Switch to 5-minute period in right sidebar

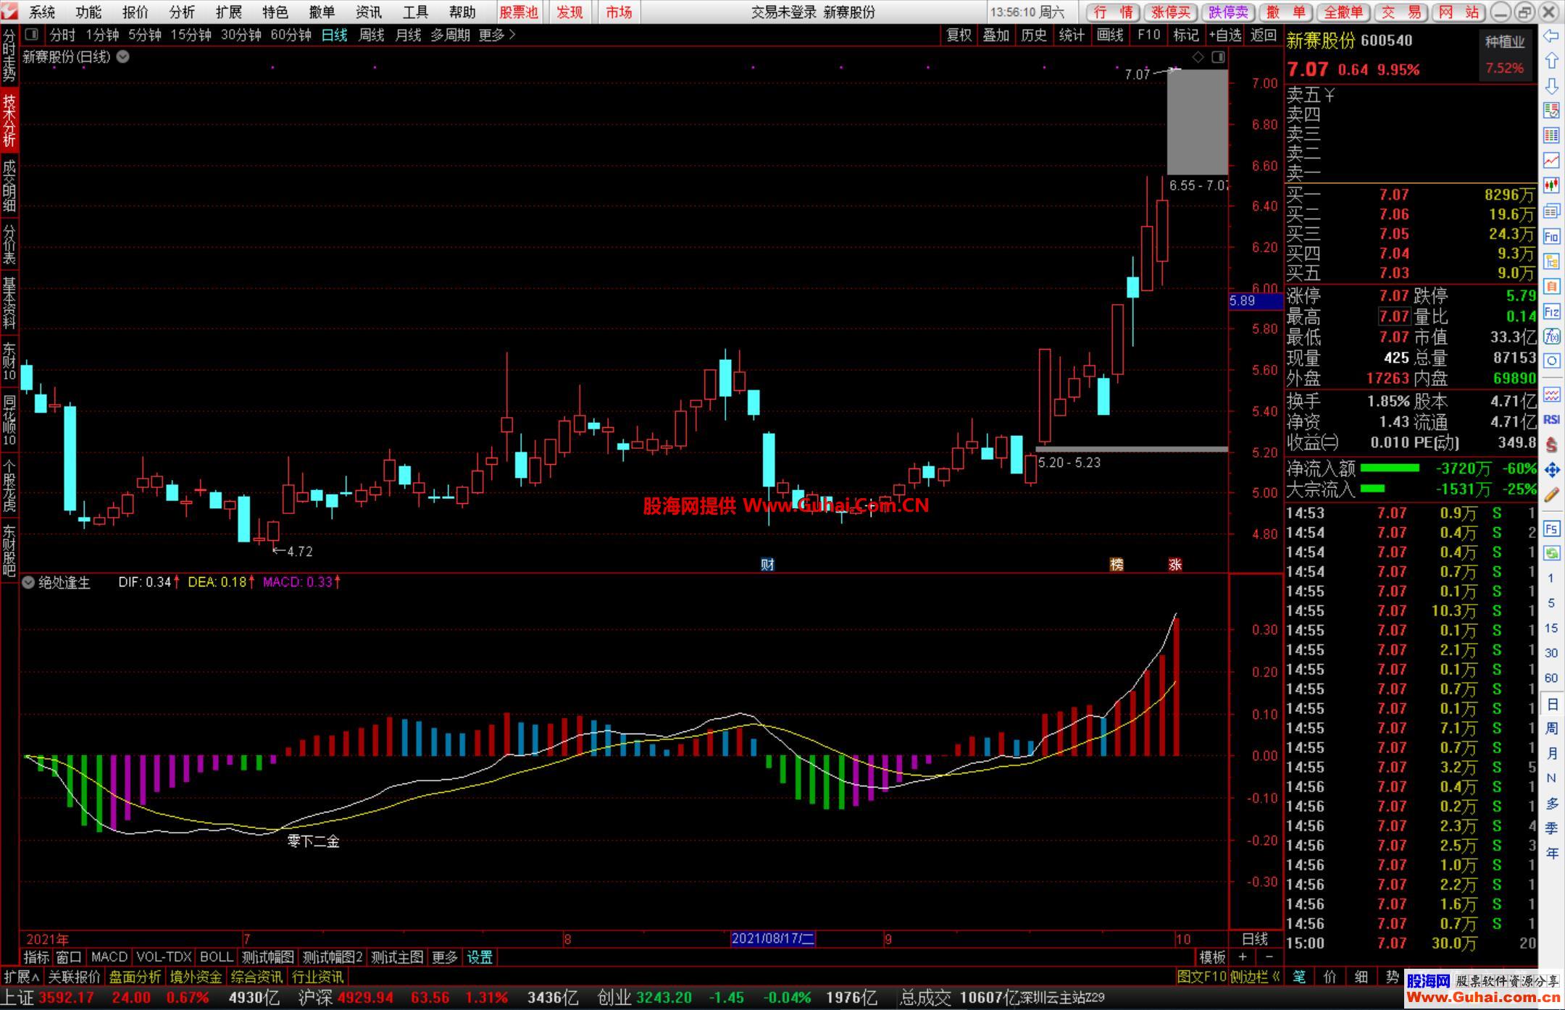[1551, 602]
